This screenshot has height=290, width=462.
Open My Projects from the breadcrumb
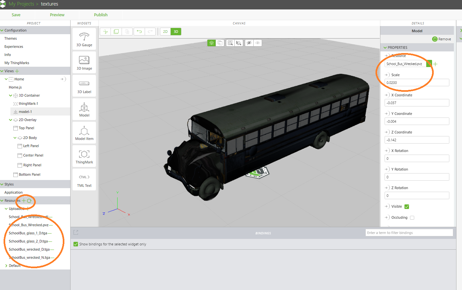(x=20, y=4)
